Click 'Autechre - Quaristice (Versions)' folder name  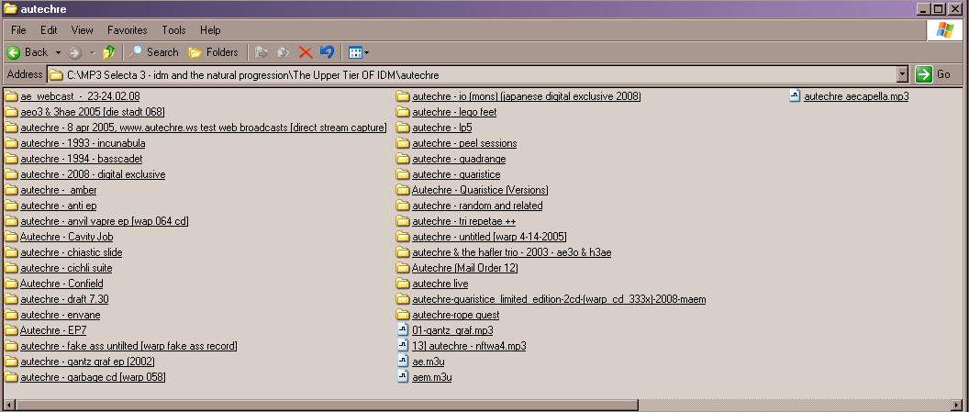pyautogui.click(x=480, y=190)
